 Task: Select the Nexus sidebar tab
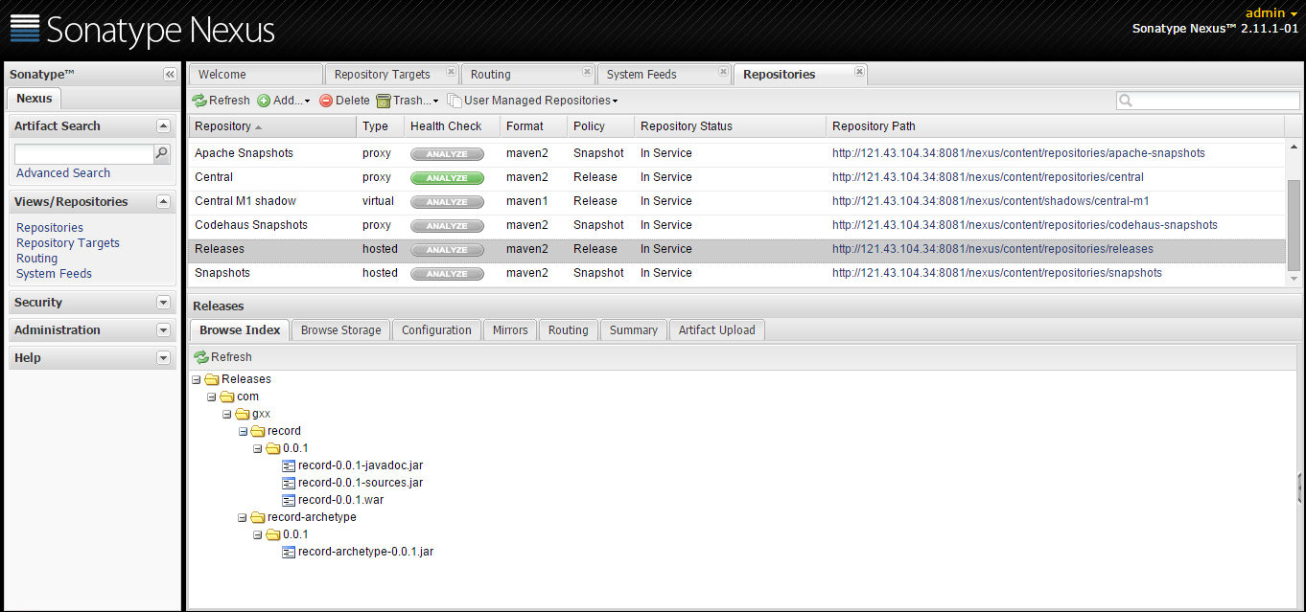coord(35,99)
